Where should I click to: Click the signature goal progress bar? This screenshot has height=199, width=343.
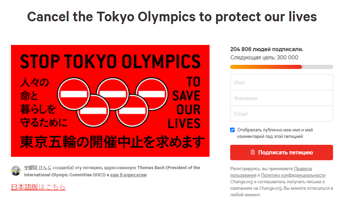[x=281, y=67]
